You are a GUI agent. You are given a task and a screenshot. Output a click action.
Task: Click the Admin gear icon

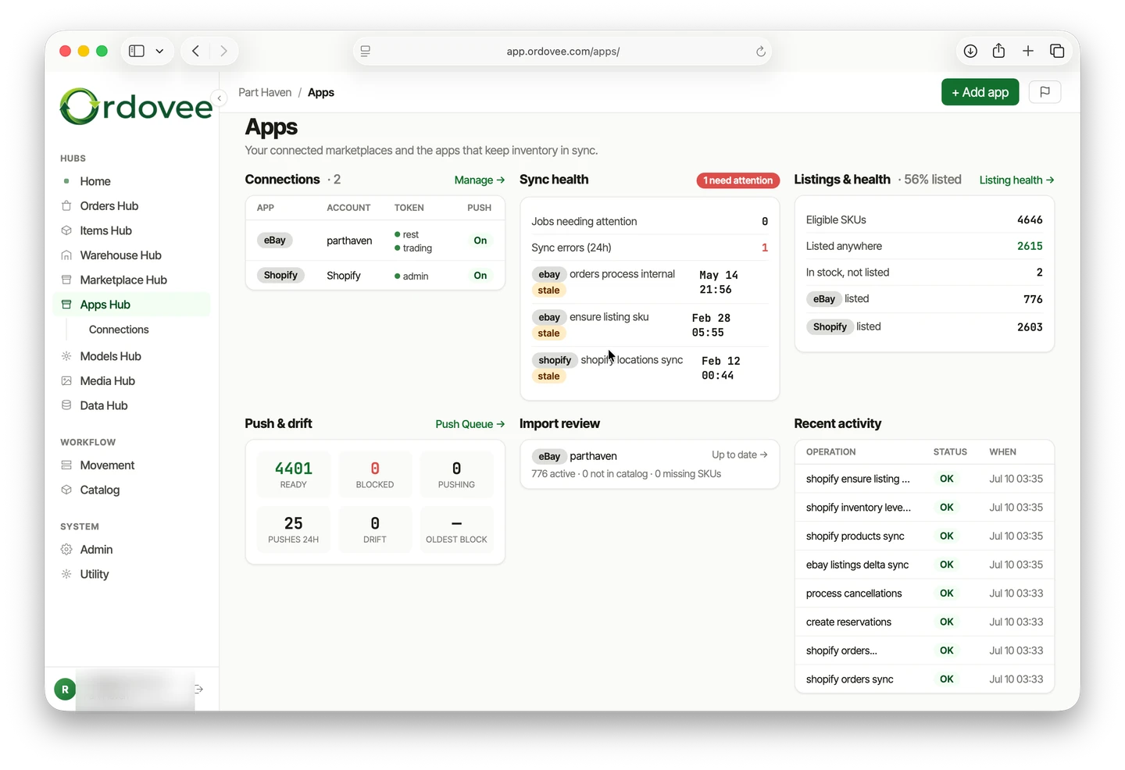coord(66,550)
